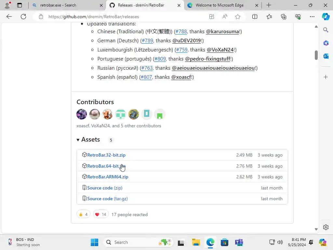
Task: Visit @pedro-fixingstuff profile
Action: tap(208, 59)
